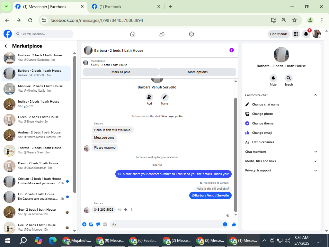Click the Mark as paid button
Image resolution: width=329 pixels, height=247 pixels.
[121, 72]
